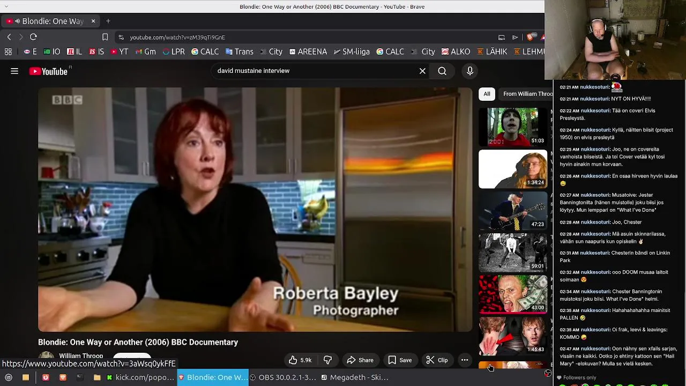View site information beside the URL

point(121,38)
